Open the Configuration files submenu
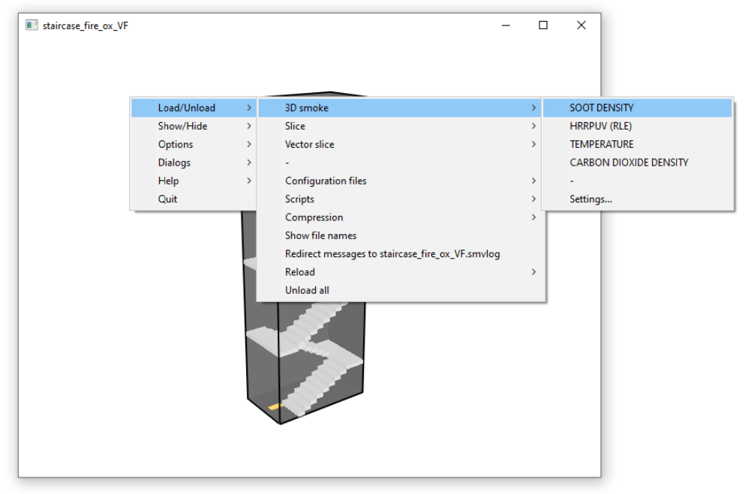This screenshot has width=745, height=494. [x=401, y=181]
